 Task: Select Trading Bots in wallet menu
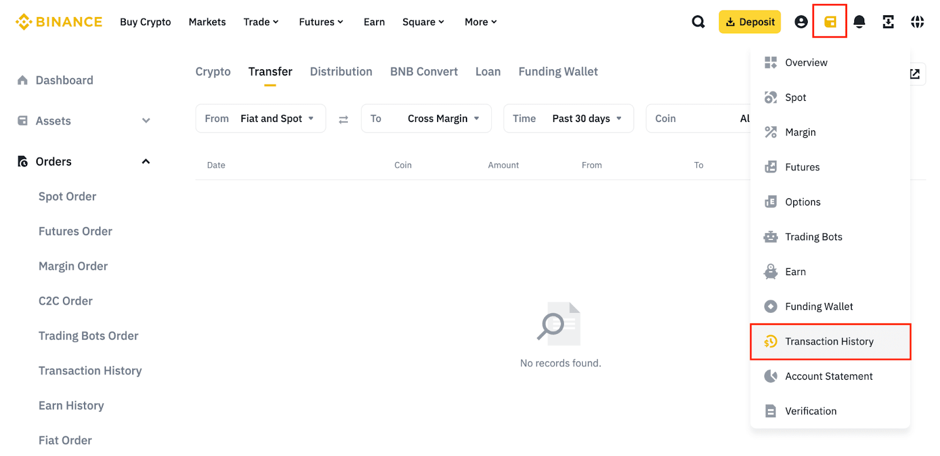tap(830, 237)
